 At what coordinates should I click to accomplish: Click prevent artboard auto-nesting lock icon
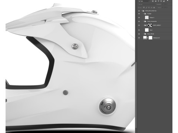[152, 7]
